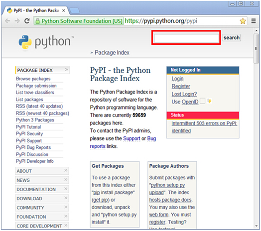Image resolution: width=261 pixels, height=231 pixels.
Task: Click the web form link
Action: [x=158, y=215]
